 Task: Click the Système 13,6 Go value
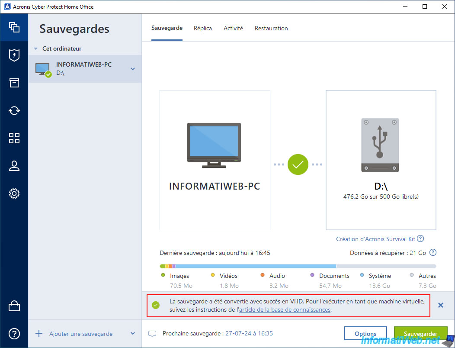tap(379, 286)
